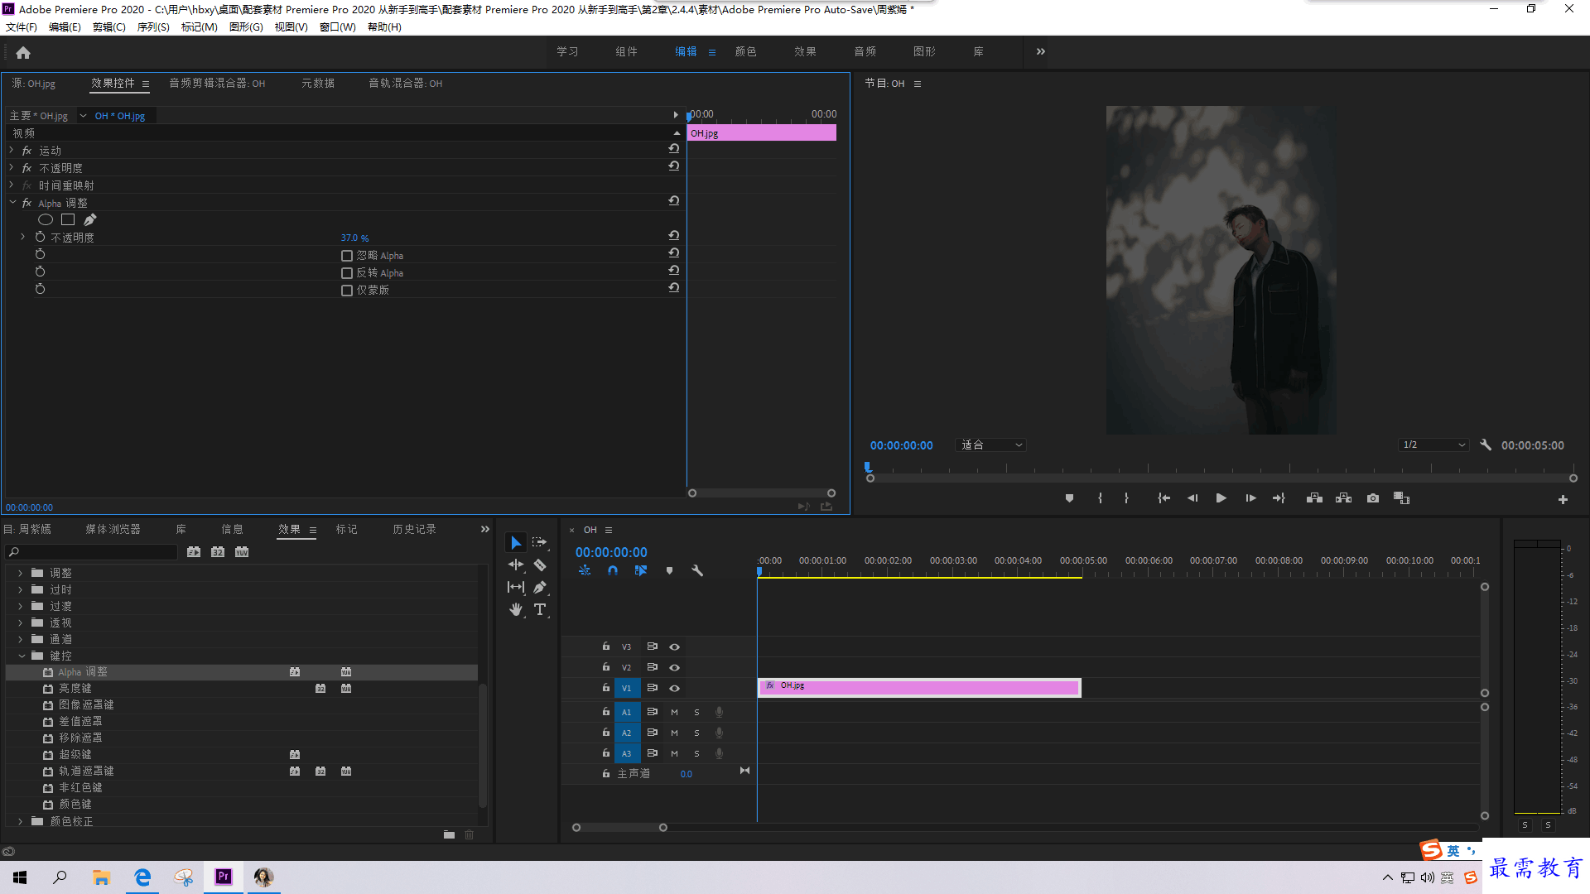Enable 反转 Alpha checkbox
1590x894 pixels.
click(x=347, y=273)
